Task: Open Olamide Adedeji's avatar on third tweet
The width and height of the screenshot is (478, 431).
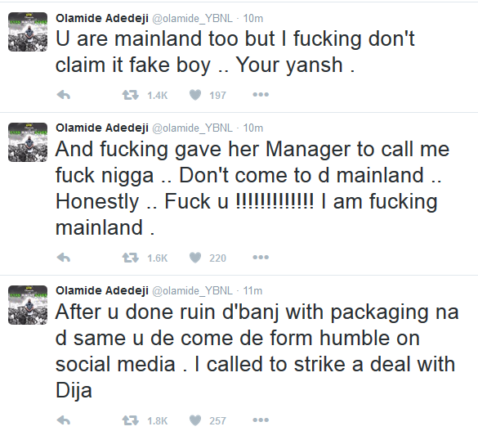Action: point(28,305)
